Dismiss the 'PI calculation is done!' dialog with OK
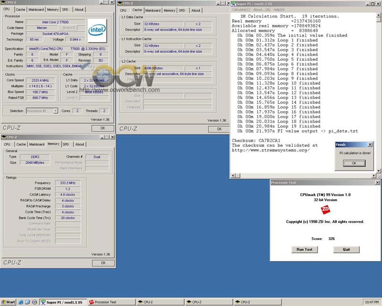Image resolution: width=382 pixels, height=306 pixels. 354,163
